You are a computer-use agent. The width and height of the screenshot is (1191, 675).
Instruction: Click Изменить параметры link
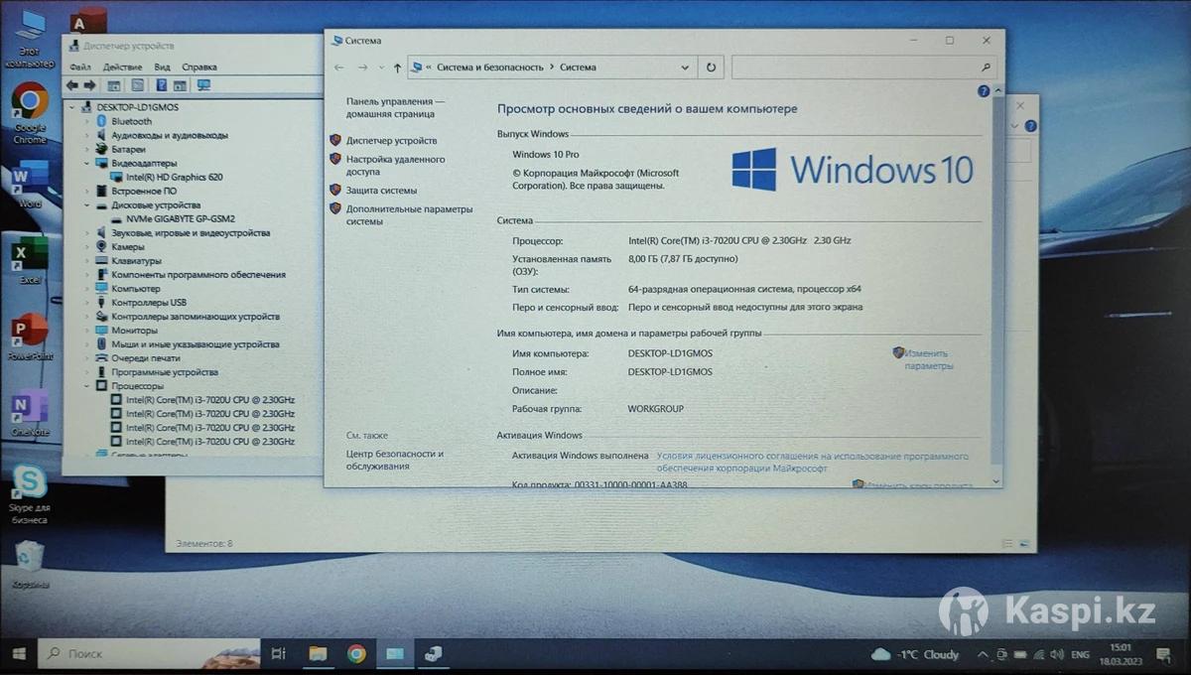point(928,359)
